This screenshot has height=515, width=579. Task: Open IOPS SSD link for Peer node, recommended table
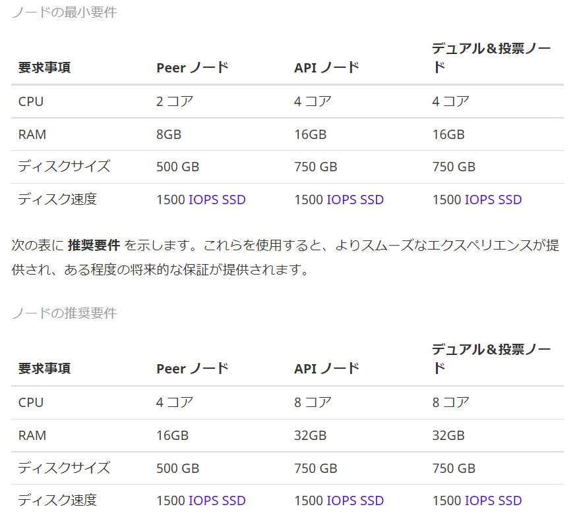pos(217,501)
